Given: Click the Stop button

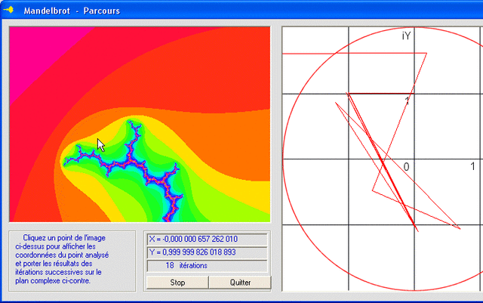Looking at the screenshot, I should point(177,283).
